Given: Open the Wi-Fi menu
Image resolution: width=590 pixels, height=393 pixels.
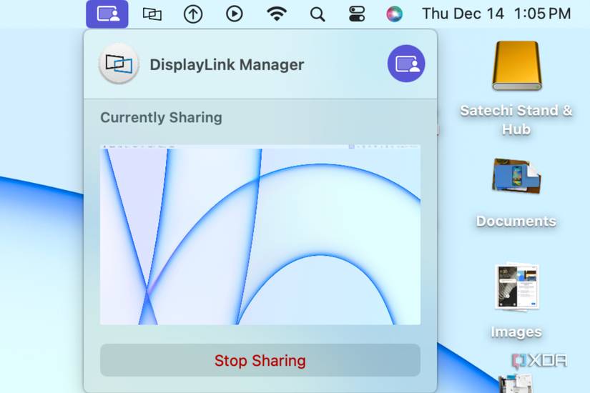Looking at the screenshot, I should (277, 14).
